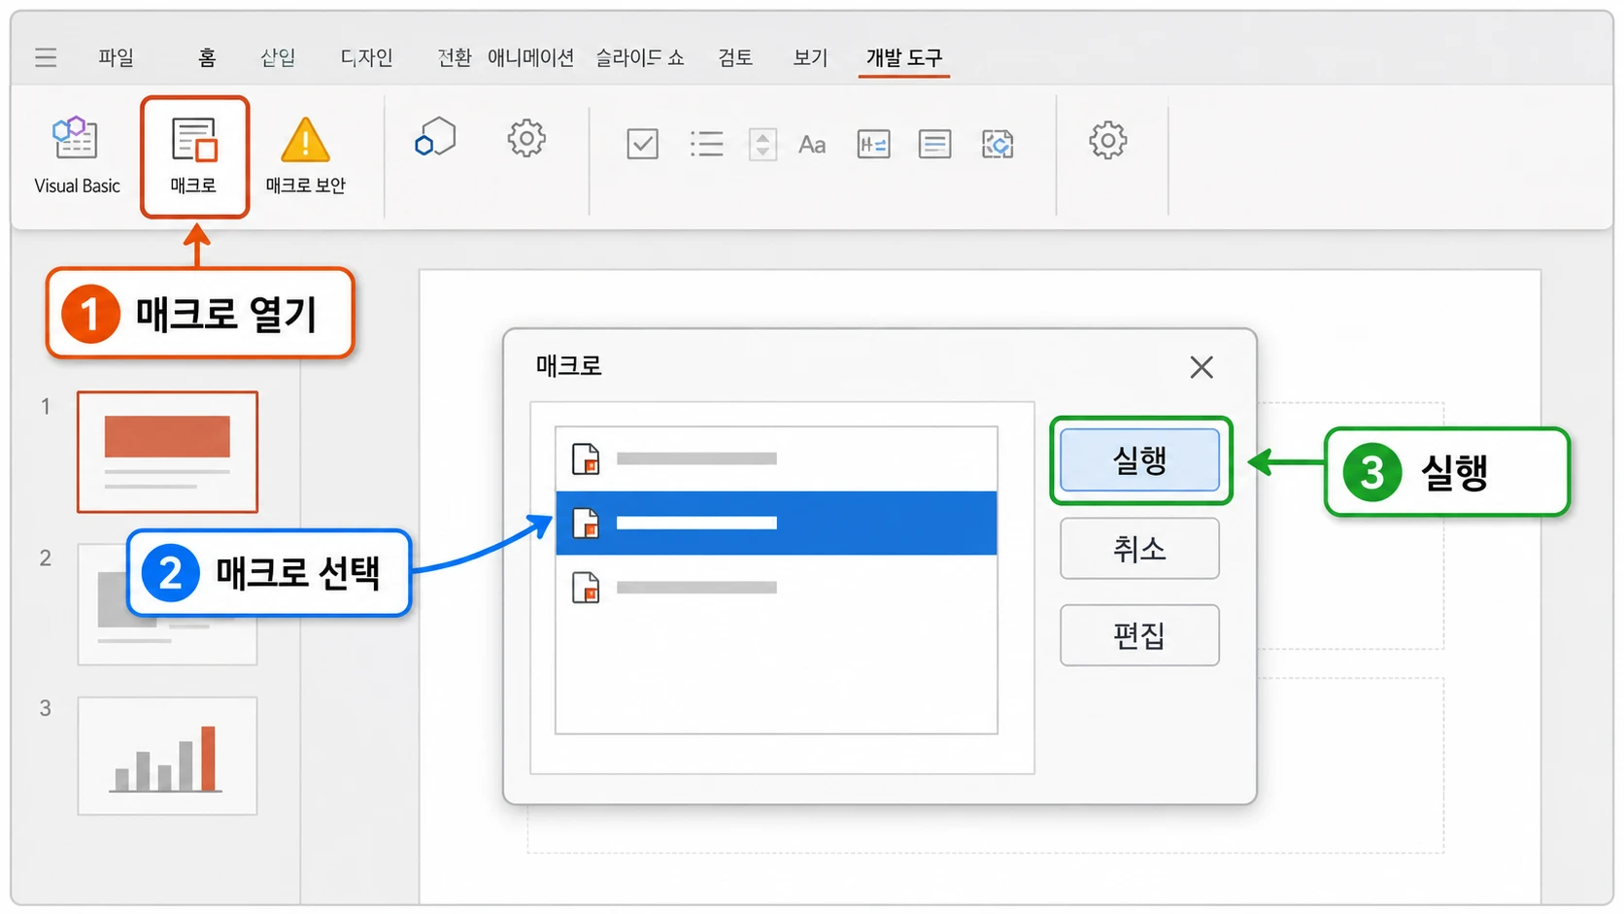Click the 실행 button in macro dialog
The image size is (1624, 914).
point(1139,460)
